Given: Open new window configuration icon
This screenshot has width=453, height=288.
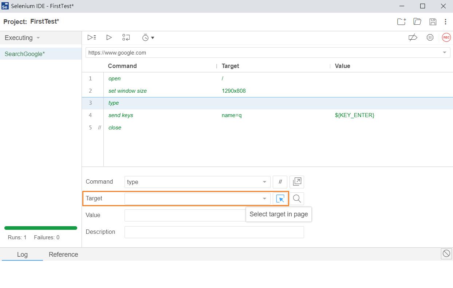Looking at the screenshot, I should pyautogui.click(x=297, y=182).
